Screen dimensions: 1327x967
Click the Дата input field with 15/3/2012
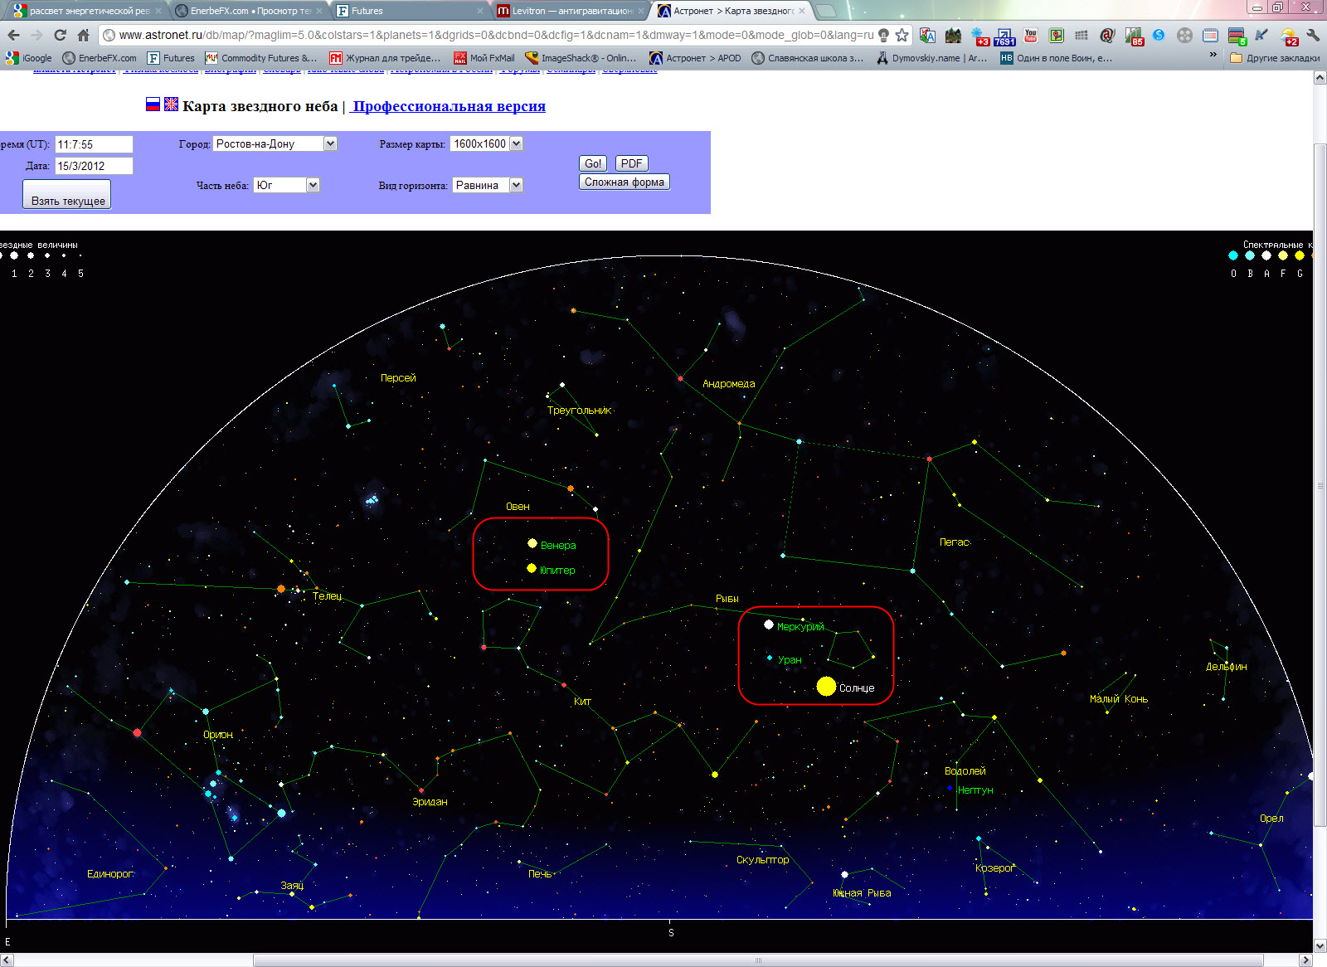point(94,166)
